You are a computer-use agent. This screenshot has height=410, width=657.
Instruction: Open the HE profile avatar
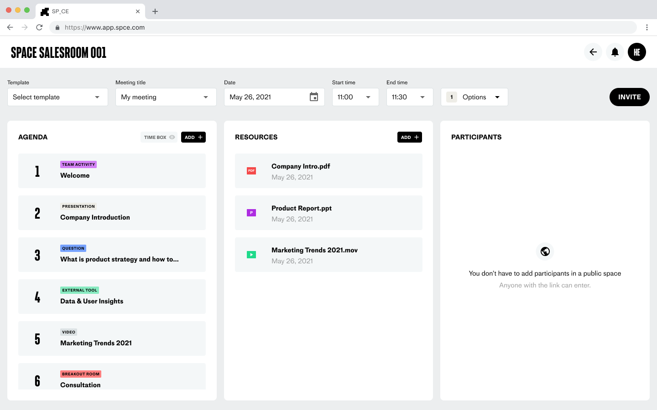pos(636,52)
